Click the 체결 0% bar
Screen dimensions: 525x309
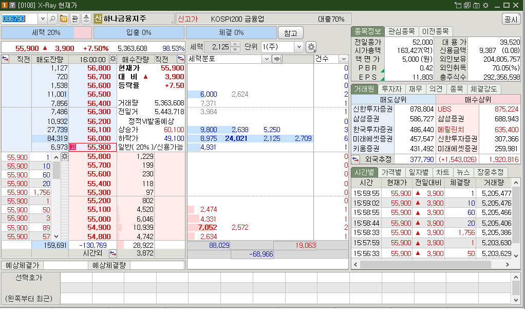point(231,32)
